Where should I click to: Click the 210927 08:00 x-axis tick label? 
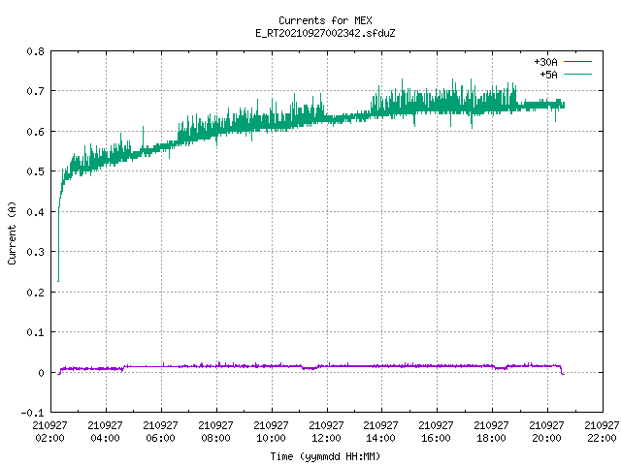[x=215, y=431]
